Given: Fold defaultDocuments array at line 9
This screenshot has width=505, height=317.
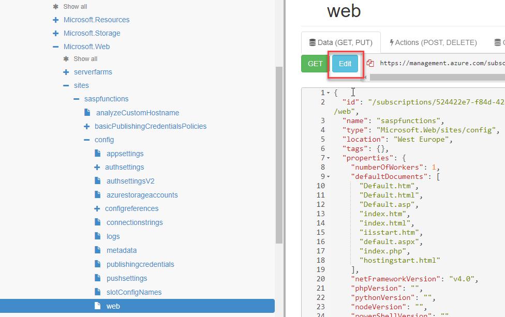Looking at the screenshot, I should pos(328,177).
